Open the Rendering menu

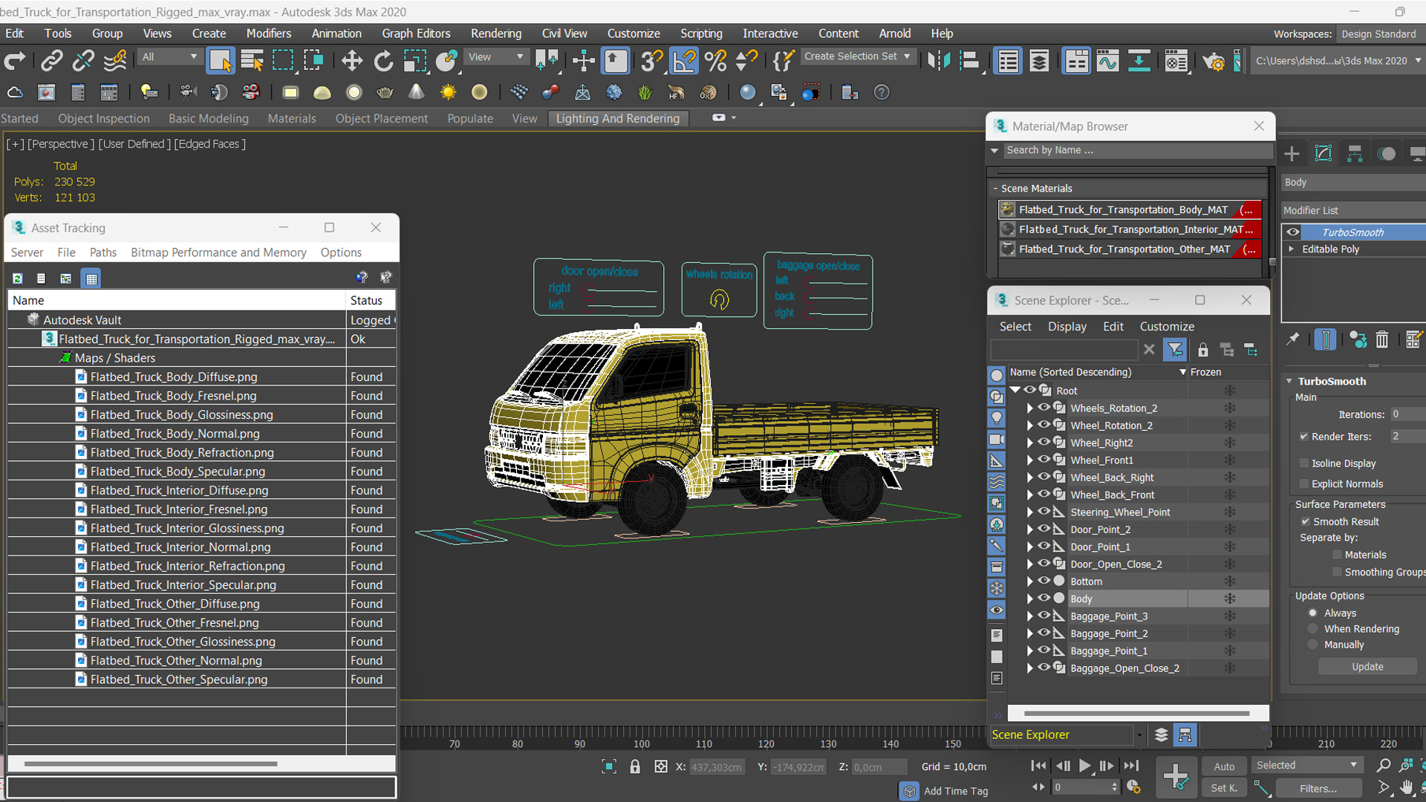click(x=495, y=33)
